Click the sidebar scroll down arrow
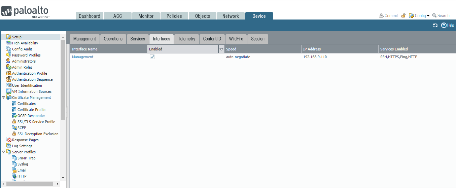Image resolution: width=456 pixels, height=188 pixels. [63, 178]
